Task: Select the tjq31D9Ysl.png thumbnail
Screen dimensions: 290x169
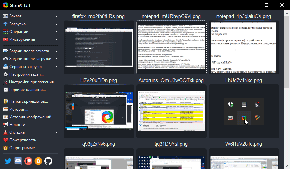Action: pos(172,159)
